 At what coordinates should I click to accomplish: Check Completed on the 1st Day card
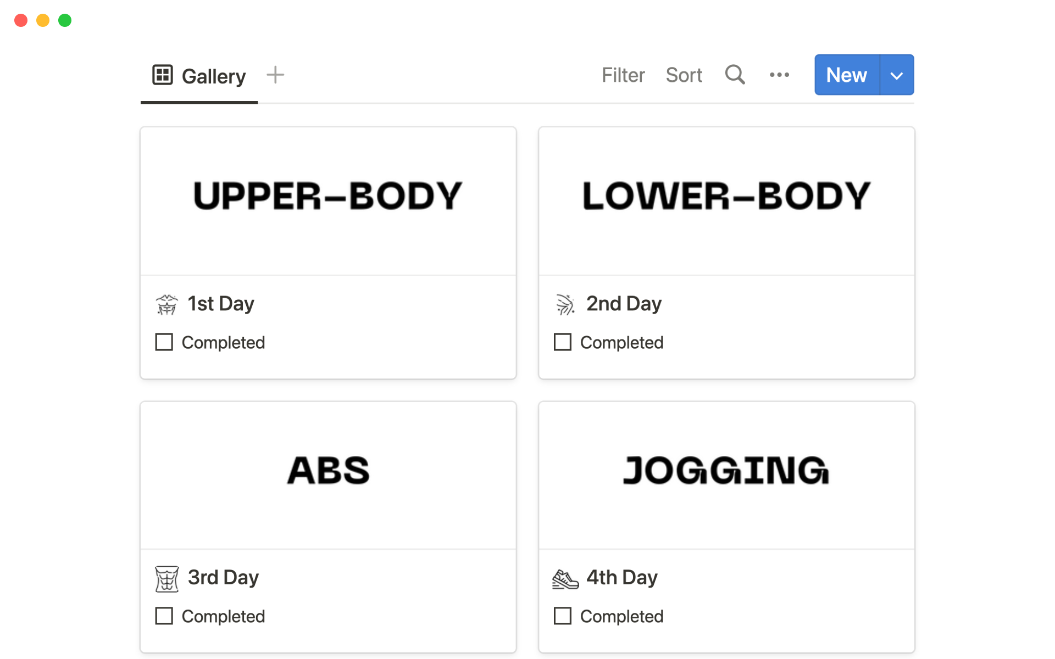click(164, 342)
